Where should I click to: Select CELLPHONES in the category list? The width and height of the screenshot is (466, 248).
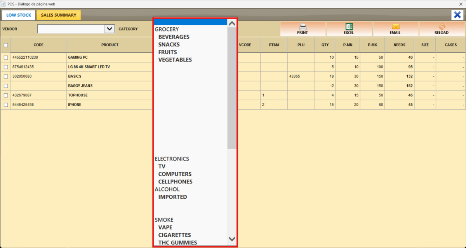click(176, 182)
